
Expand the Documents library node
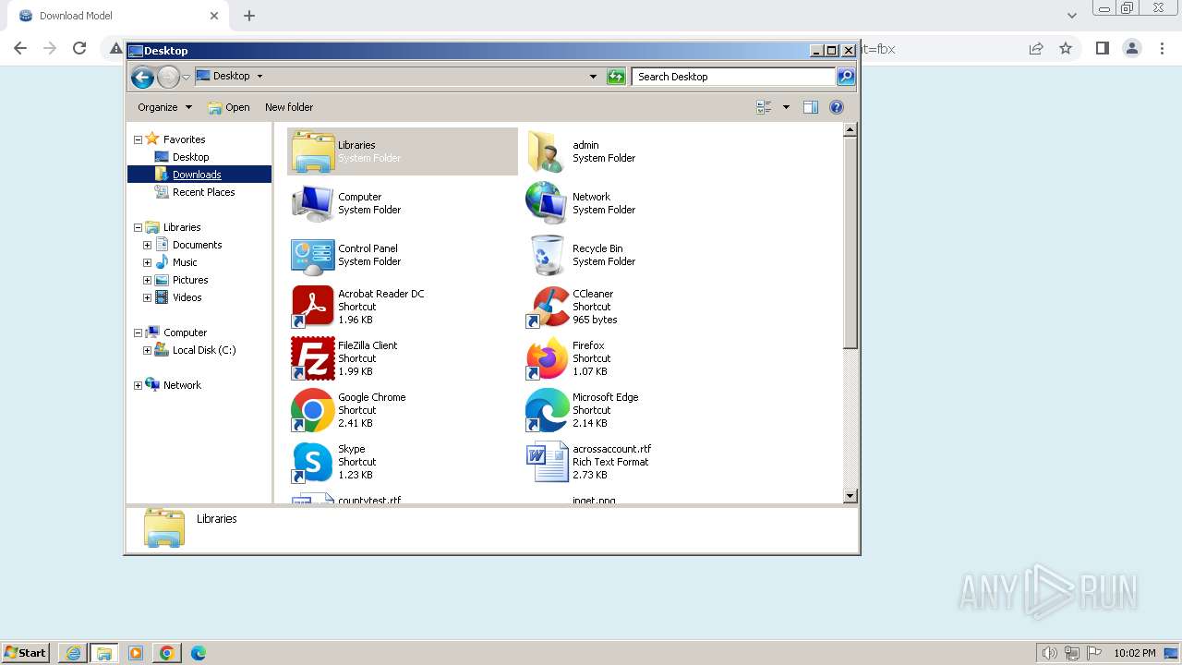[x=147, y=246]
